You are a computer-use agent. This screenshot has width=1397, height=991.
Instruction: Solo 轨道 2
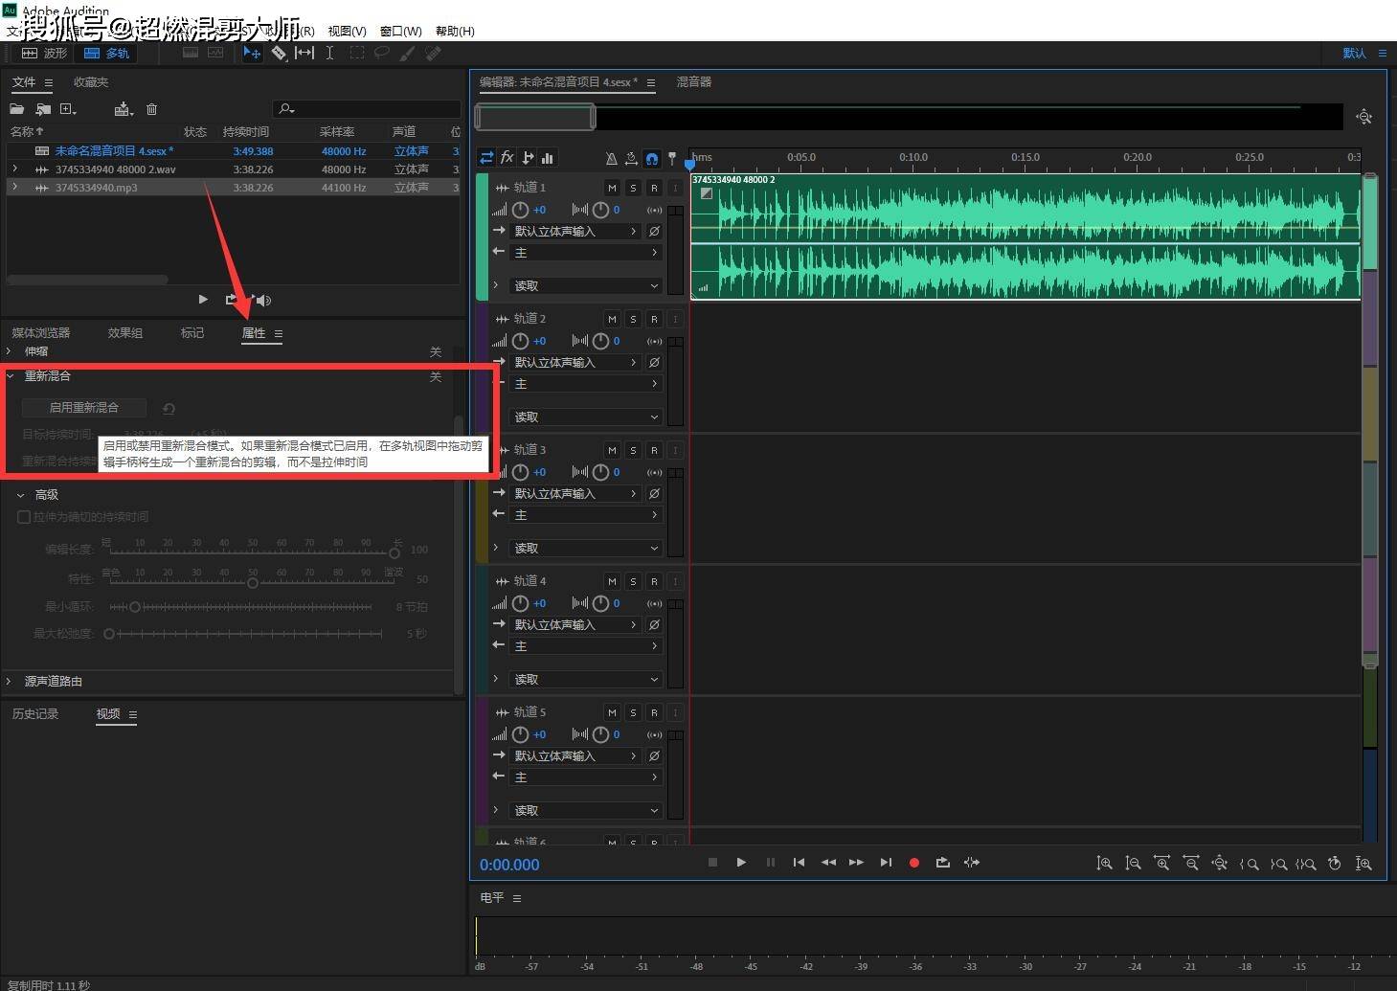tap(633, 319)
